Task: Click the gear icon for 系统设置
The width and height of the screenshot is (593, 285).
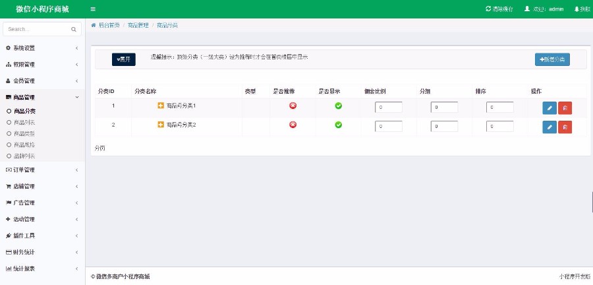Action: coord(9,48)
